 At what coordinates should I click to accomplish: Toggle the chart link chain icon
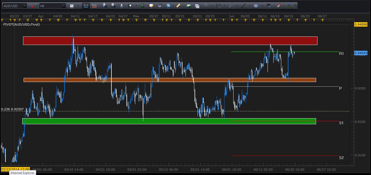[31, 5]
